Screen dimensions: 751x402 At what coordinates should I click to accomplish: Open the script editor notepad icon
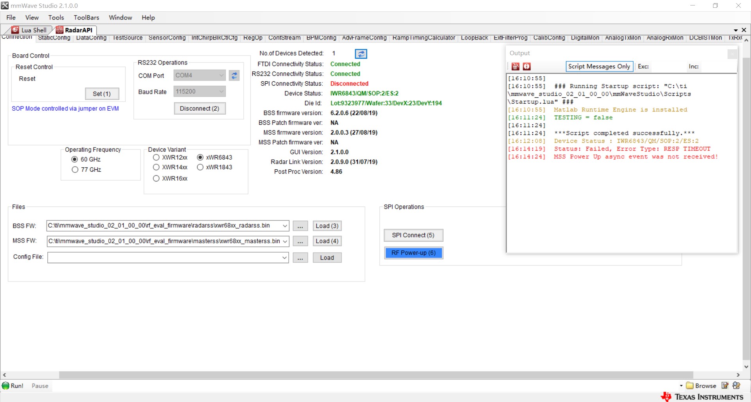(725, 386)
